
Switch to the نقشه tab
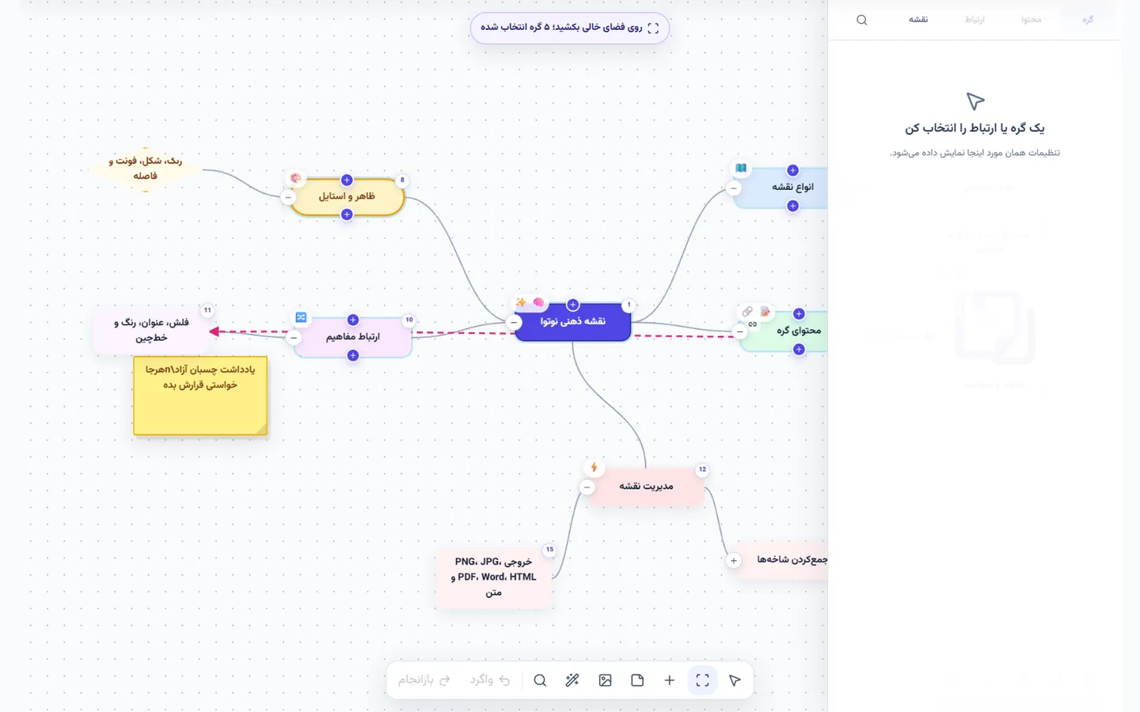tap(918, 20)
